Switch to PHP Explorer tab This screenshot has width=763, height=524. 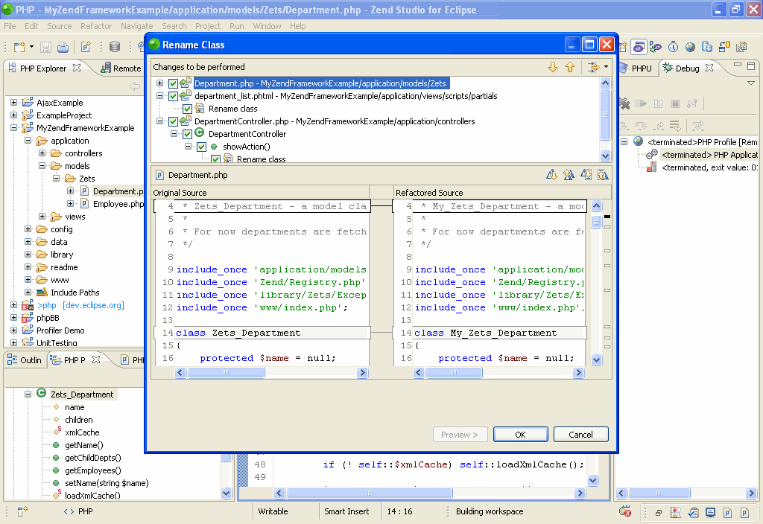coord(42,68)
